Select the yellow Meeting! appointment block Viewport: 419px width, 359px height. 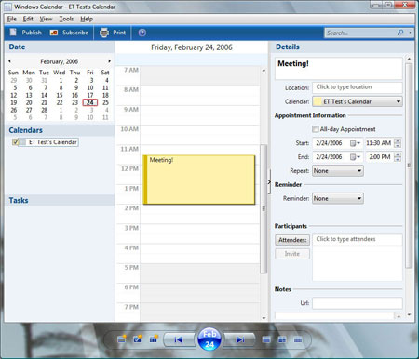199,179
